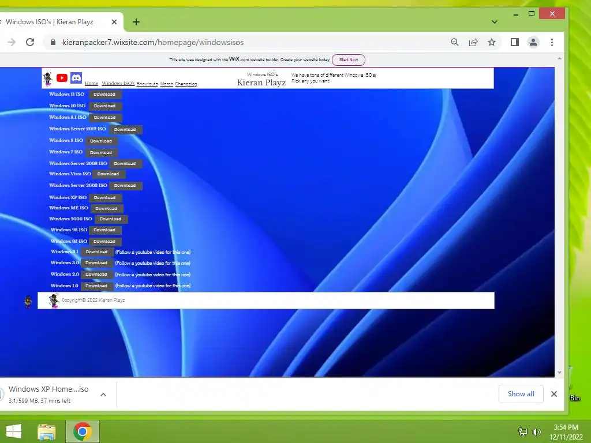Viewport: 591px width, 443px height.
Task: Open the Chrome side panel icon
Action: coord(514,42)
